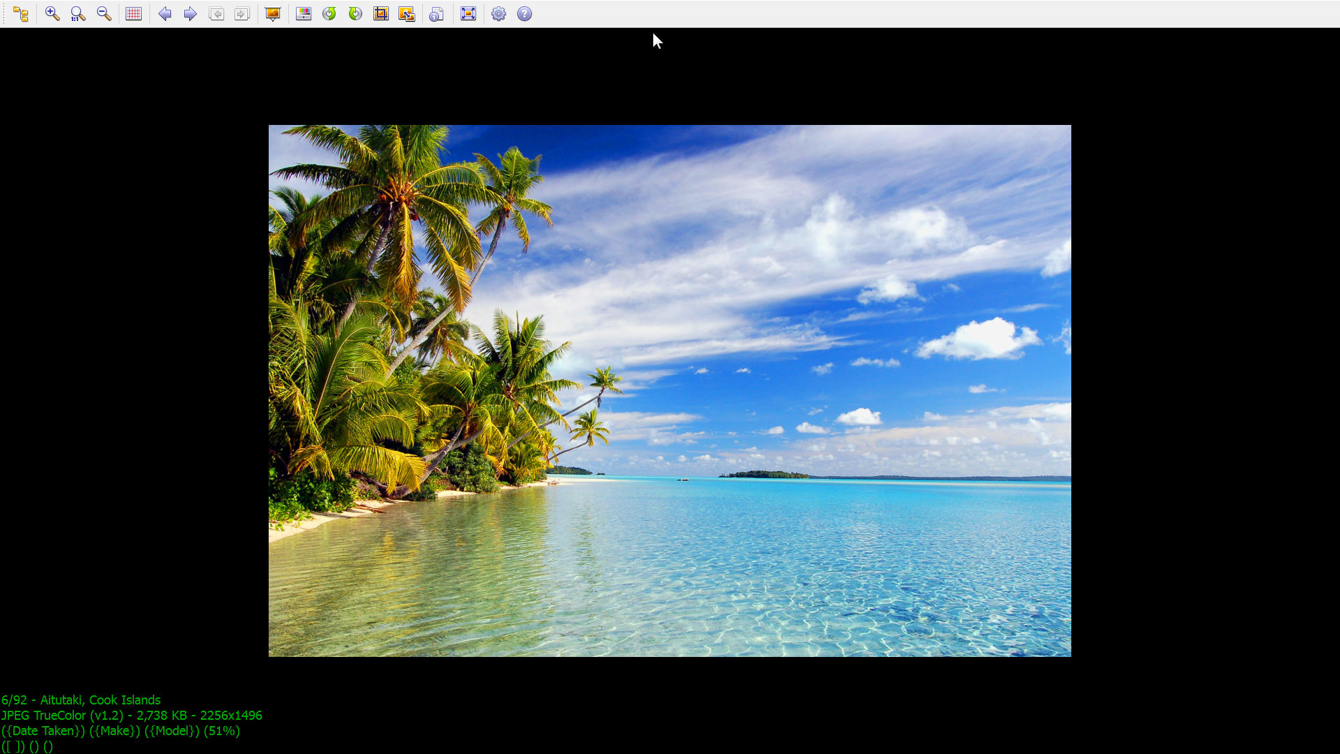Screen dimensions: 1340x754
Task: Open the settings gear
Action: (498, 14)
